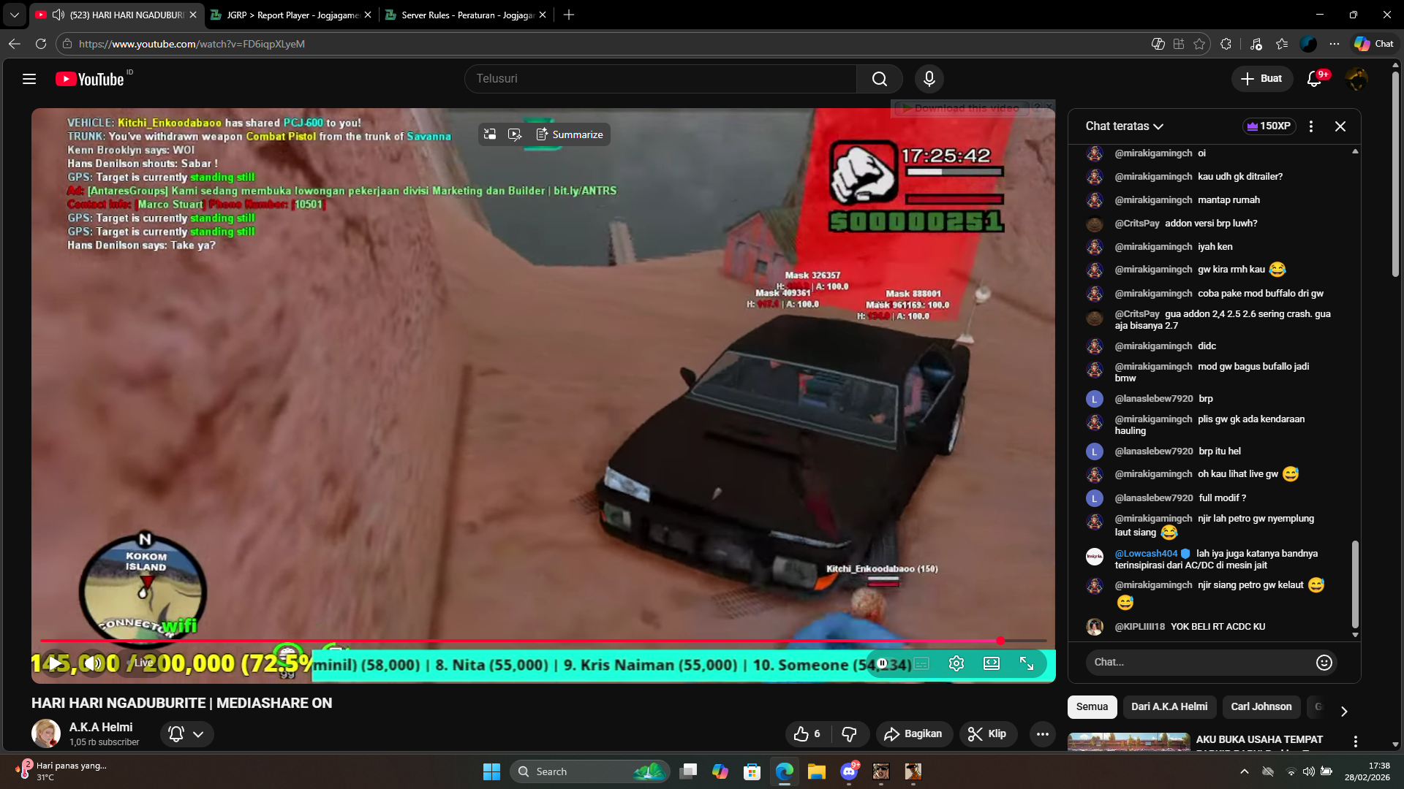Open more actions below the video
1404x789 pixels.
click(1042, 734)
